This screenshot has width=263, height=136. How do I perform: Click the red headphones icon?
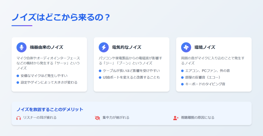18,118
